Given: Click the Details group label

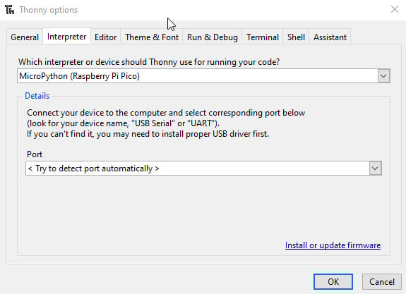Looking at the screenshot, I should point(37,96).
